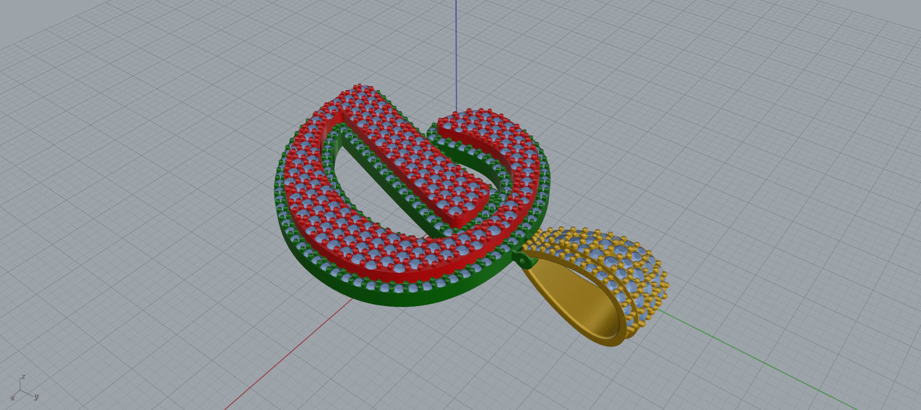Screen dimensions: 921x410
Task: Click the red X axis line on grid
Action: 288,354
